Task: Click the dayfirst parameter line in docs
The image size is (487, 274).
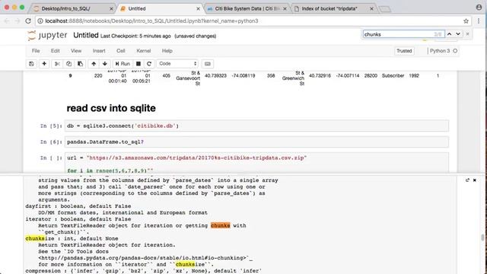Action: pos(78,206)
